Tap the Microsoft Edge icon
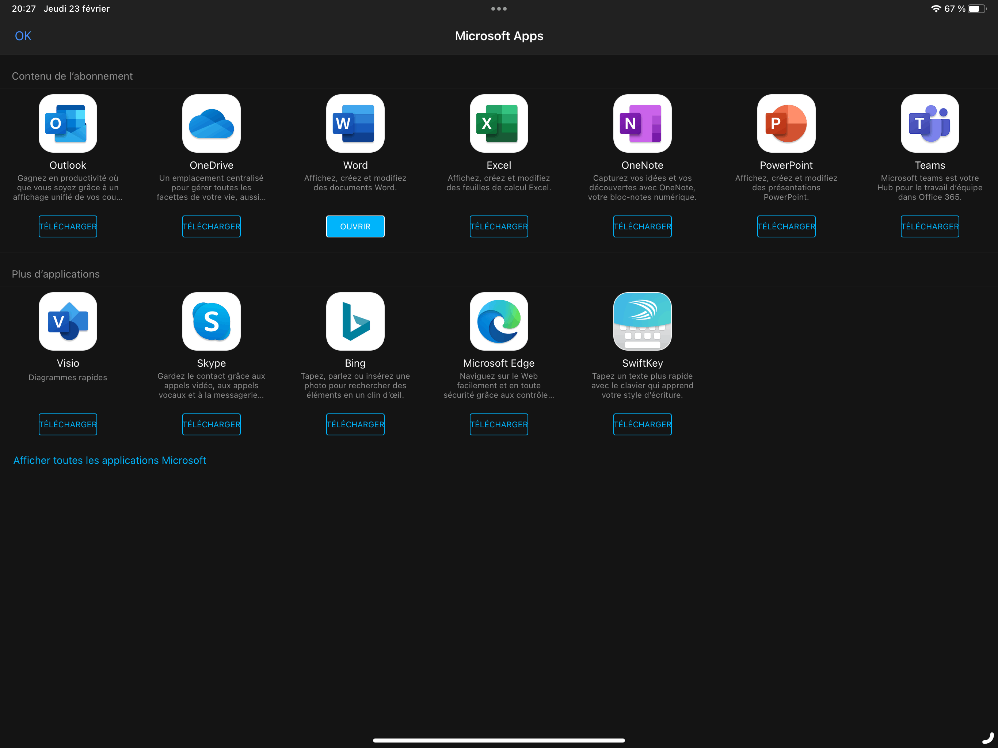 (x=499, y=321)
